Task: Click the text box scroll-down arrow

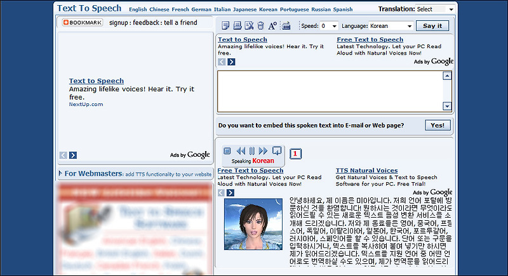Action: (447, 106)
